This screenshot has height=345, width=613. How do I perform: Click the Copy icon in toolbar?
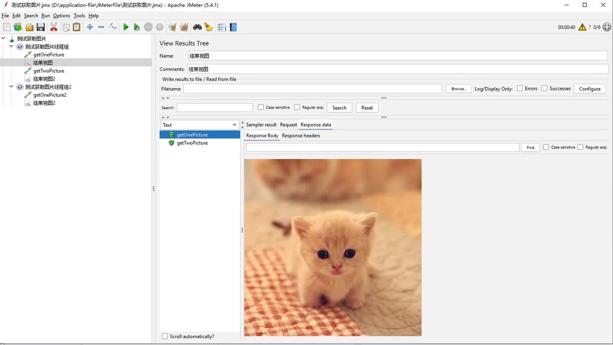65,27
